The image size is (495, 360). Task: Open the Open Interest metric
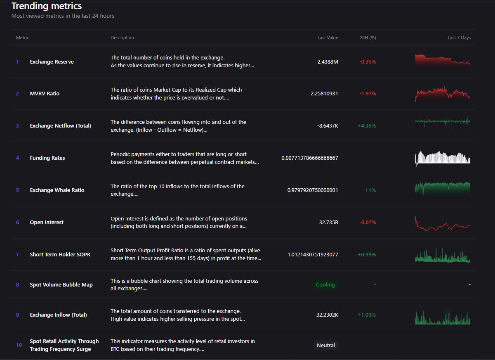pos(46,223)
